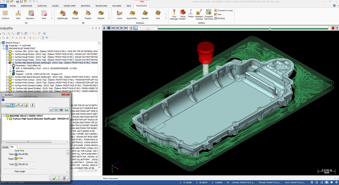This screenshot has height=185, width=339.
Task: Jump backplot to the start
Action: point(113,28)
